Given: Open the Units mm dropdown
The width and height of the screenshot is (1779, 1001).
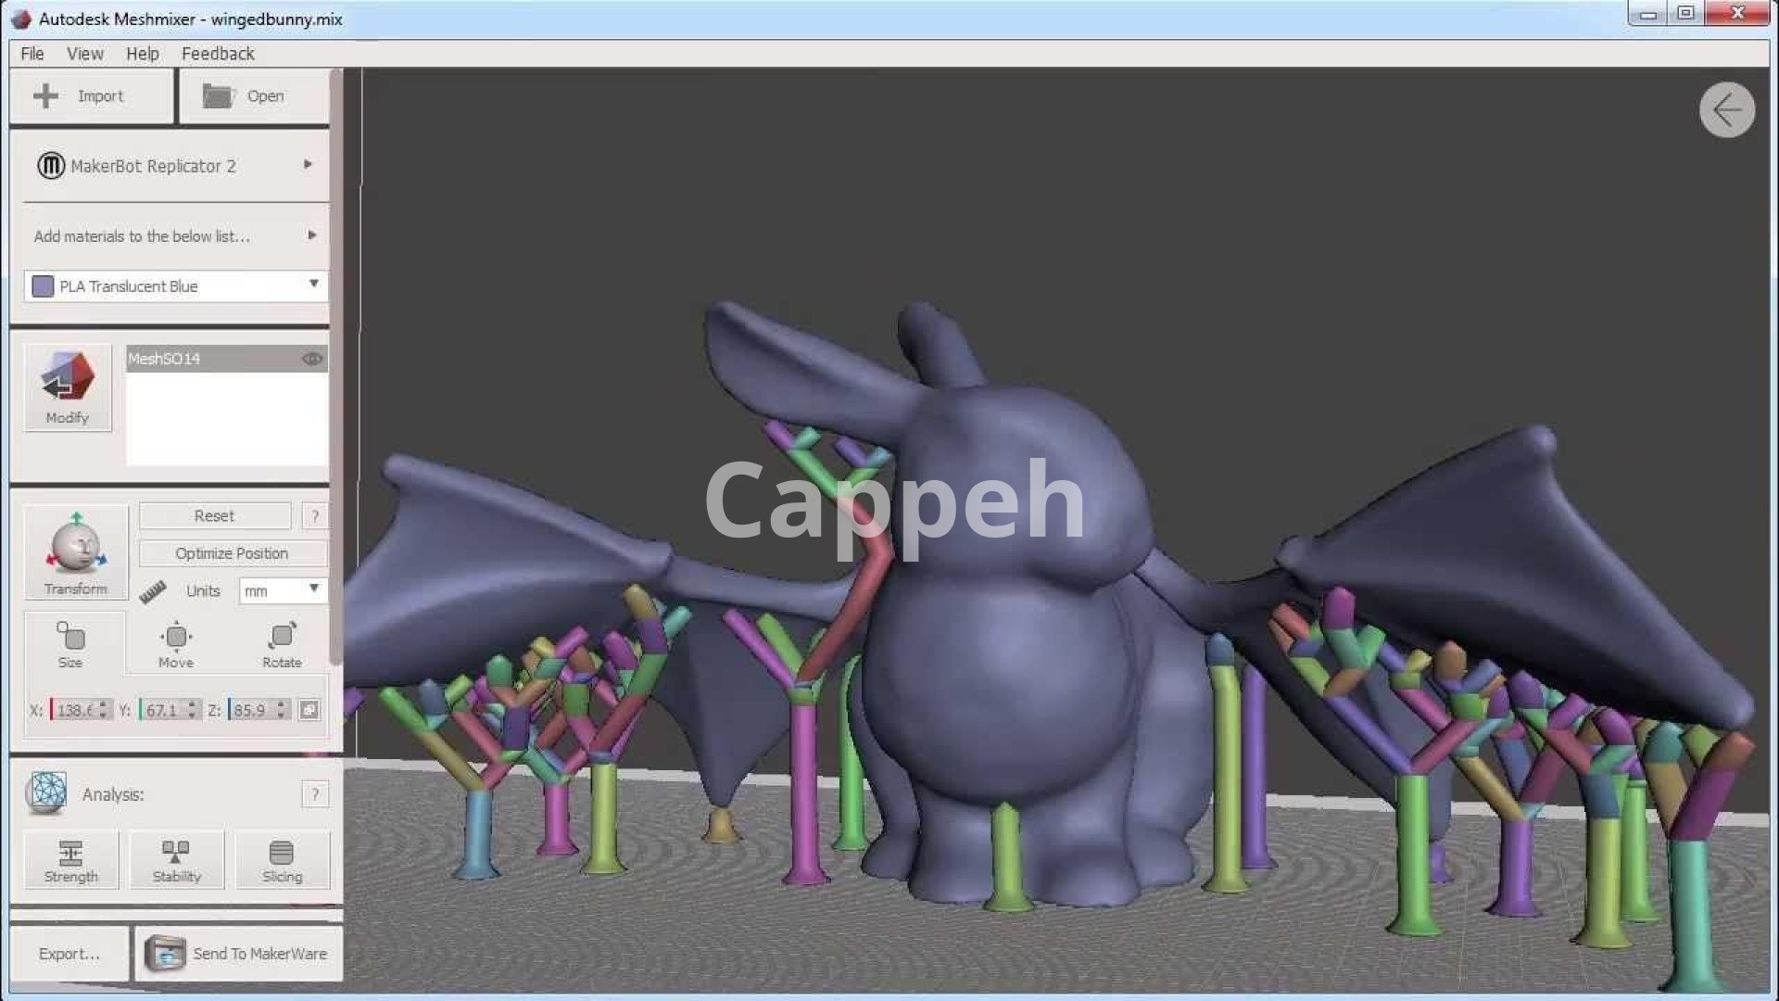Looking at the screenshot, I should pos(313,589).
